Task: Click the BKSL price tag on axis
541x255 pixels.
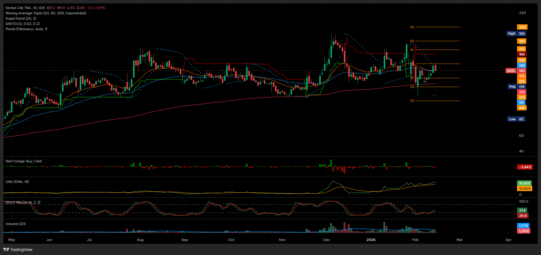Action: (x=511, y=71)
